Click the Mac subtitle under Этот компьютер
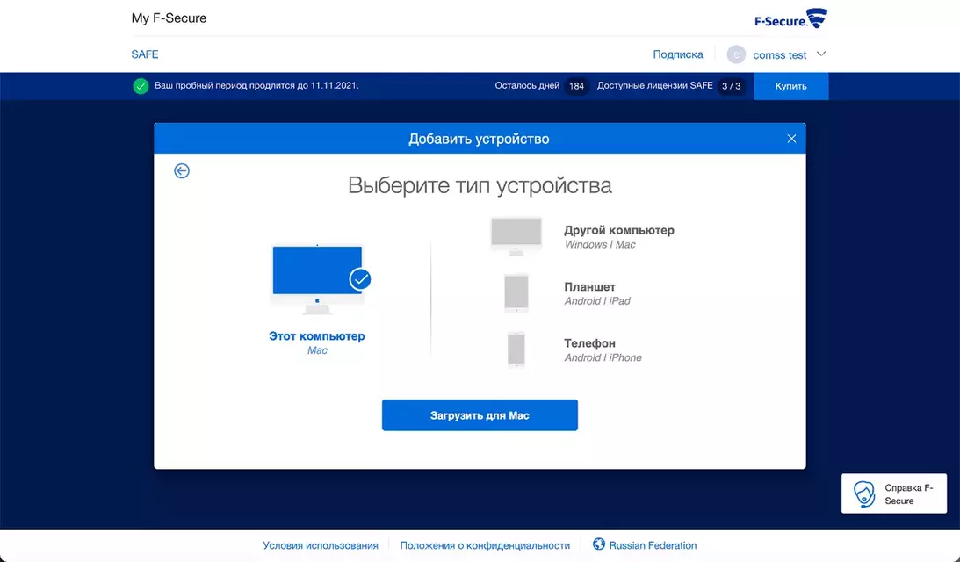 (x=317, y=350)
